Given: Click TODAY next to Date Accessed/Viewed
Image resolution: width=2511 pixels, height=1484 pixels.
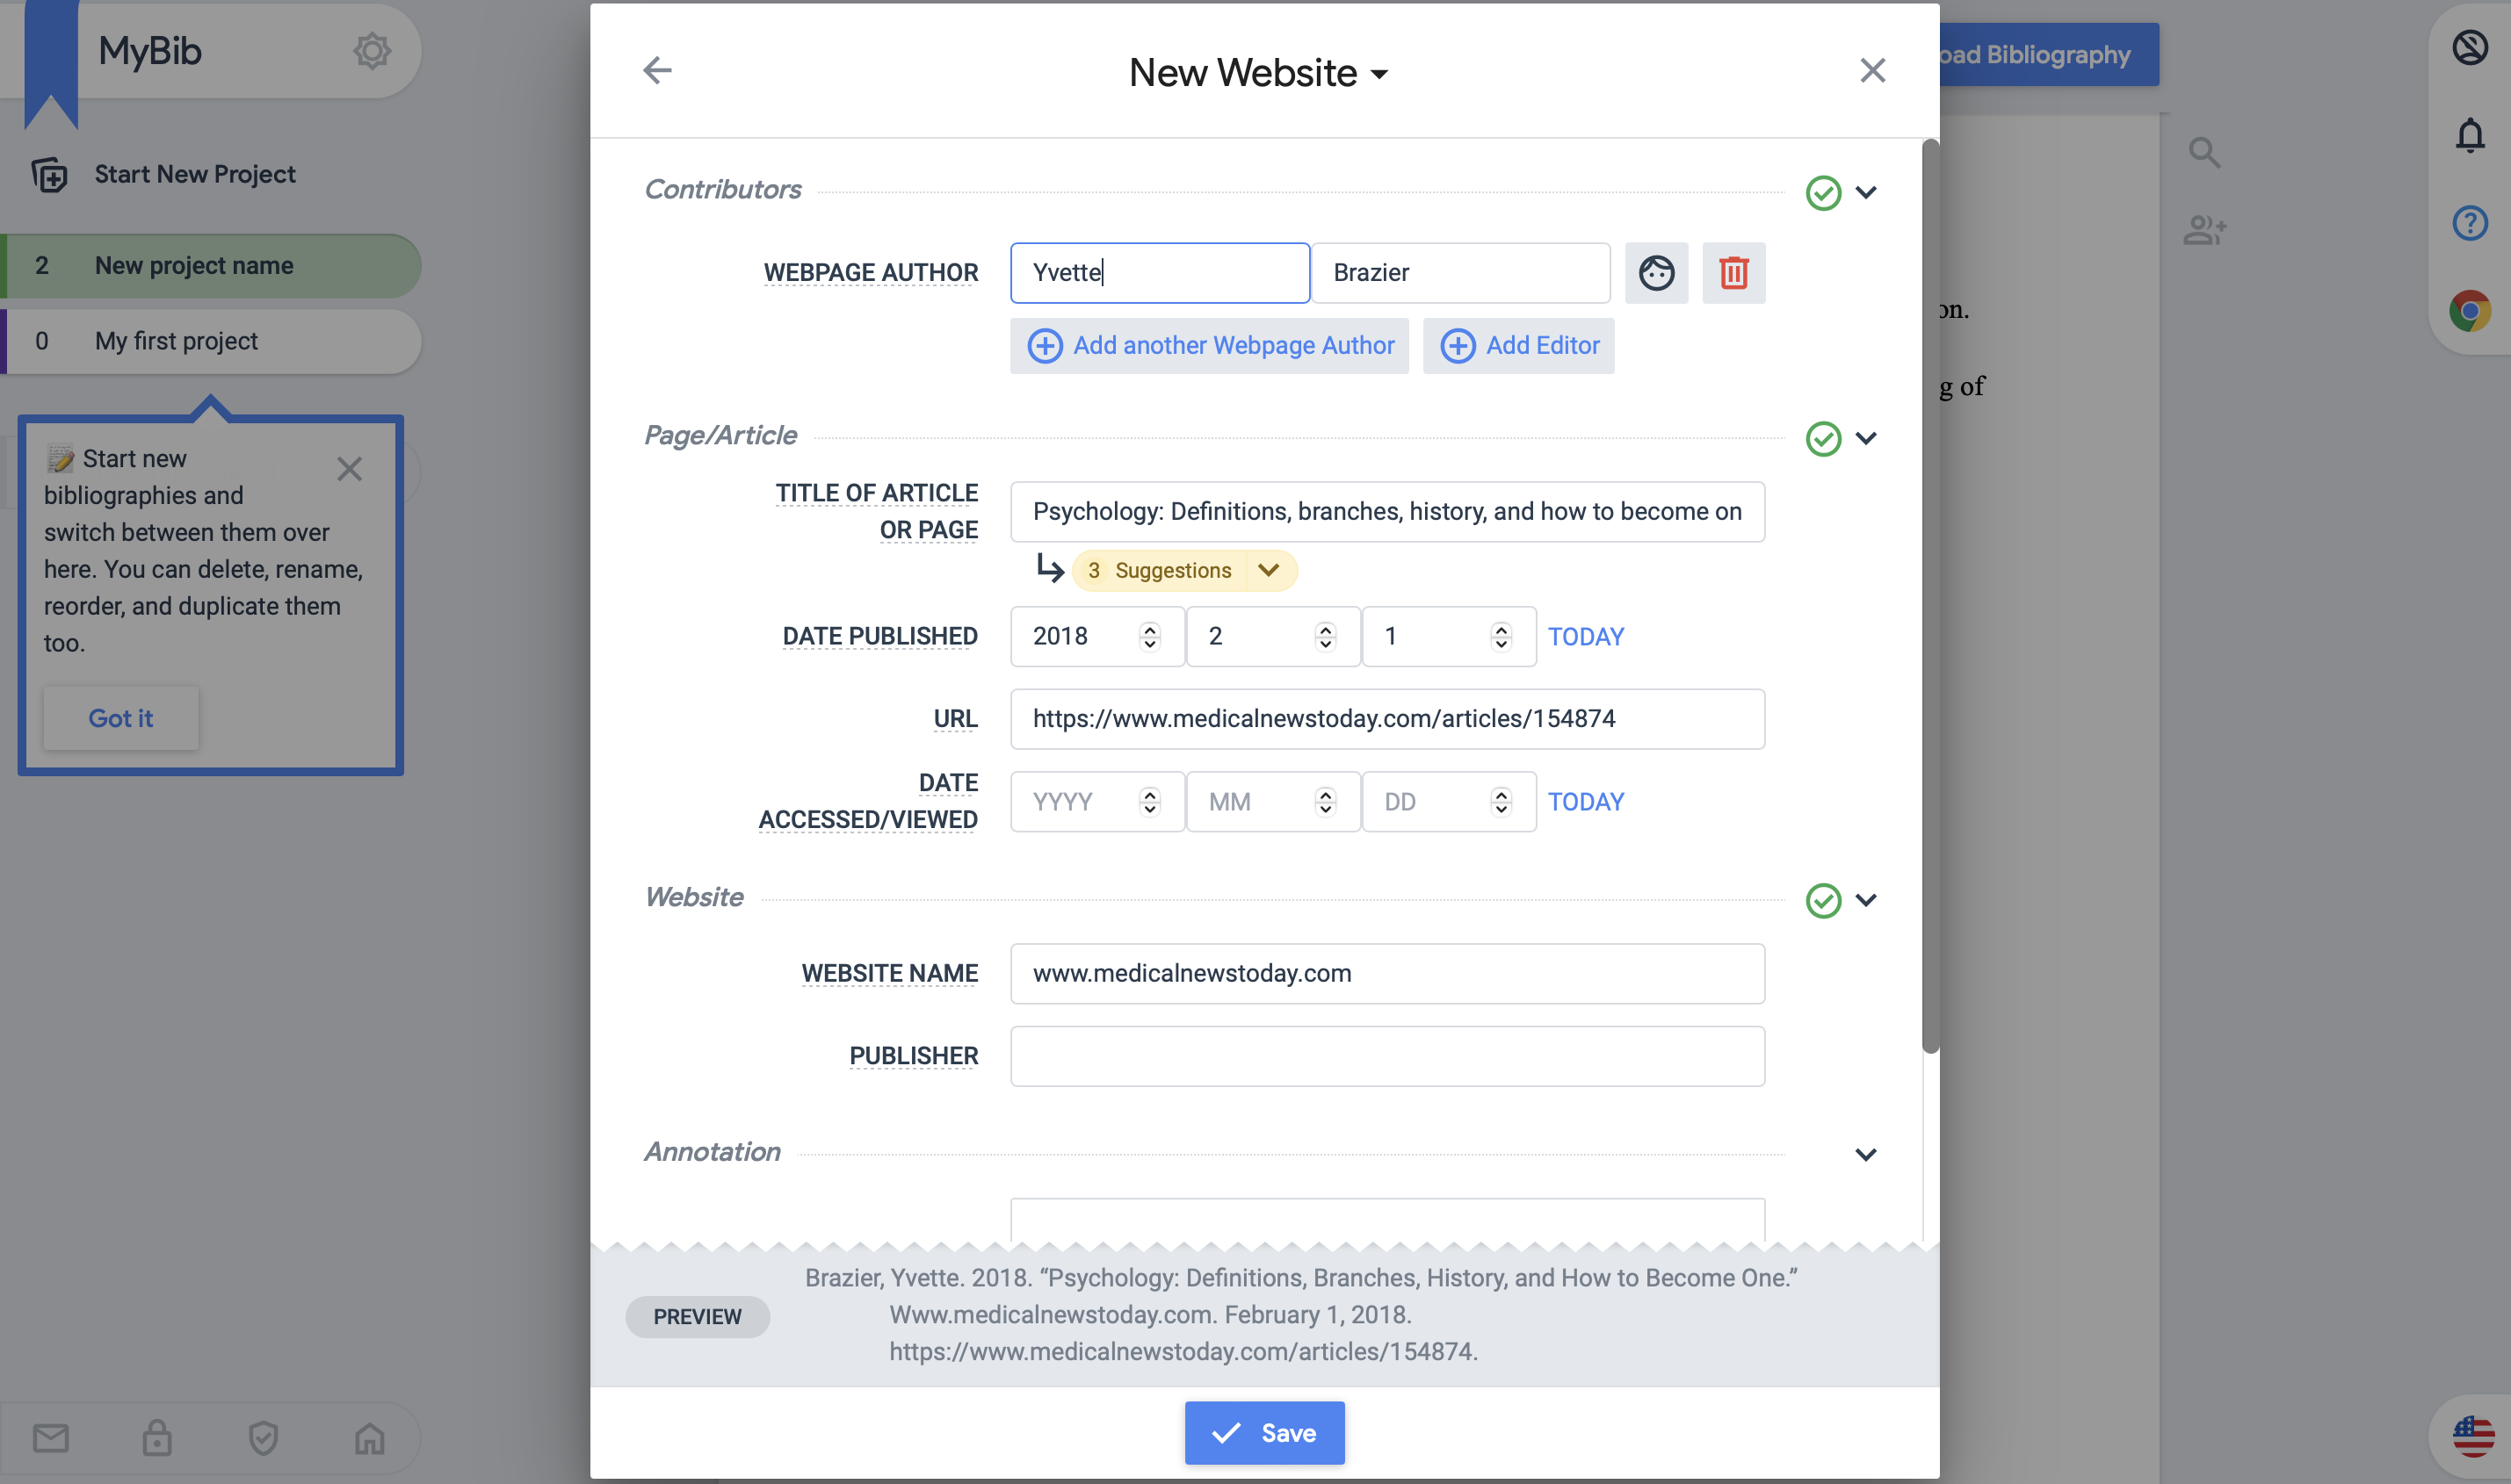Looking at the screenshot, I should pyautogui.click(x=1585, y=801).
